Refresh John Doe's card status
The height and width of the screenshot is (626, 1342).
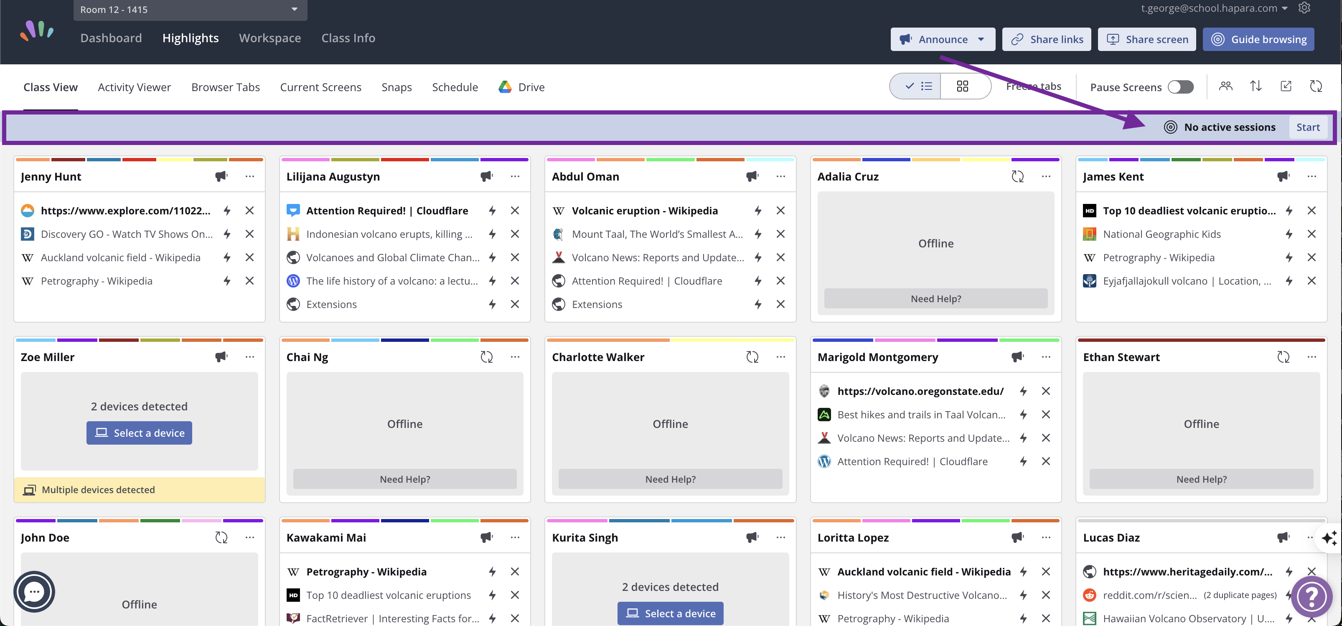pos(221,537)
